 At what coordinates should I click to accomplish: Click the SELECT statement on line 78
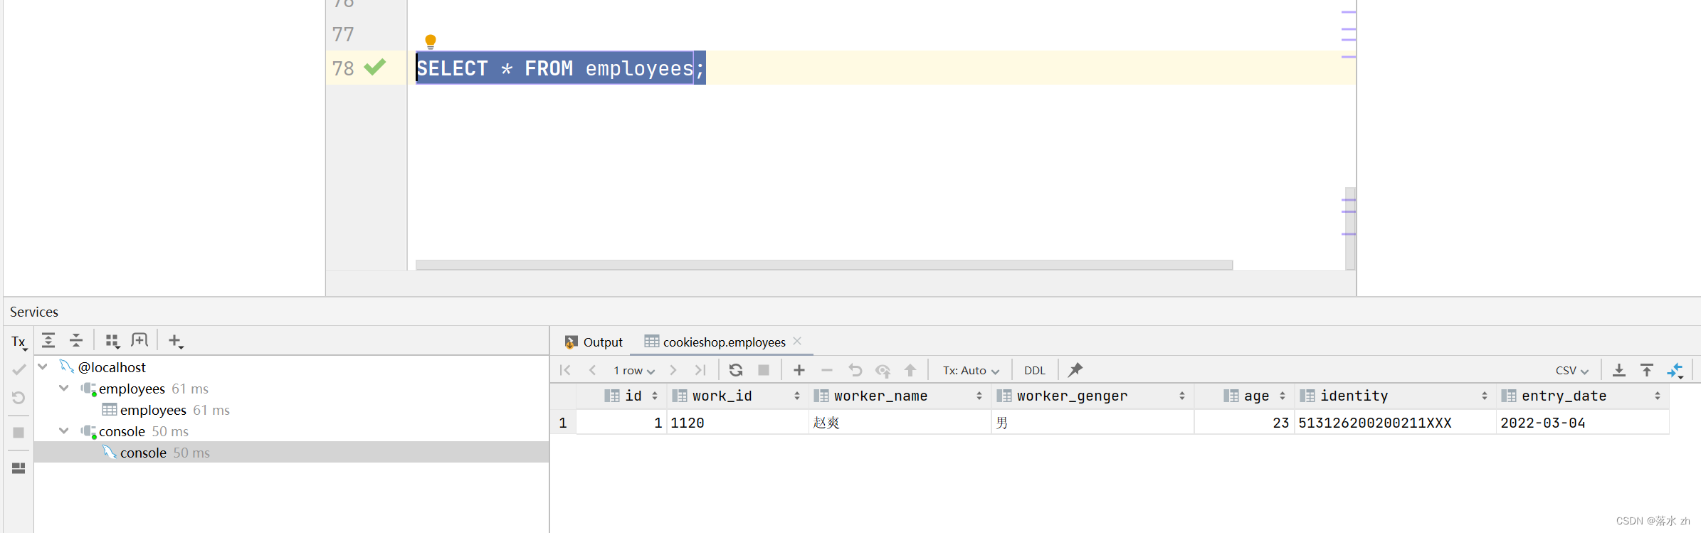[x=560, y=68]
